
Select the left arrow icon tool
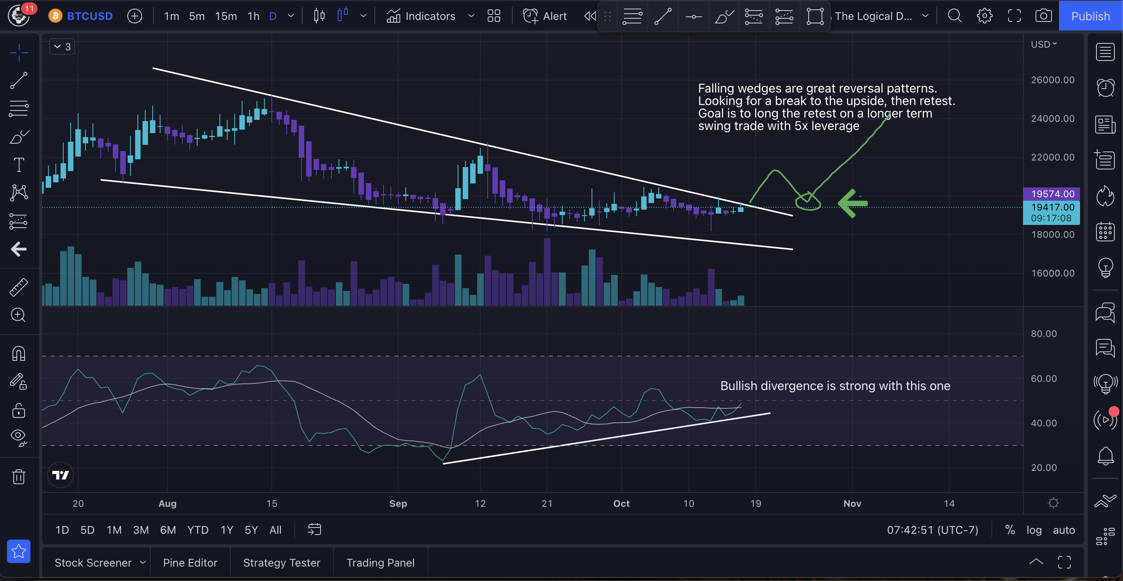pos(19,250)
